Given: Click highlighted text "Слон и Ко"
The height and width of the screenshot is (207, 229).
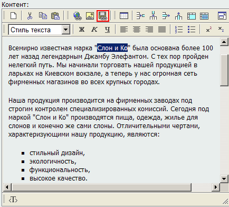Looking at the screenshot, I should tap(112, 48).
